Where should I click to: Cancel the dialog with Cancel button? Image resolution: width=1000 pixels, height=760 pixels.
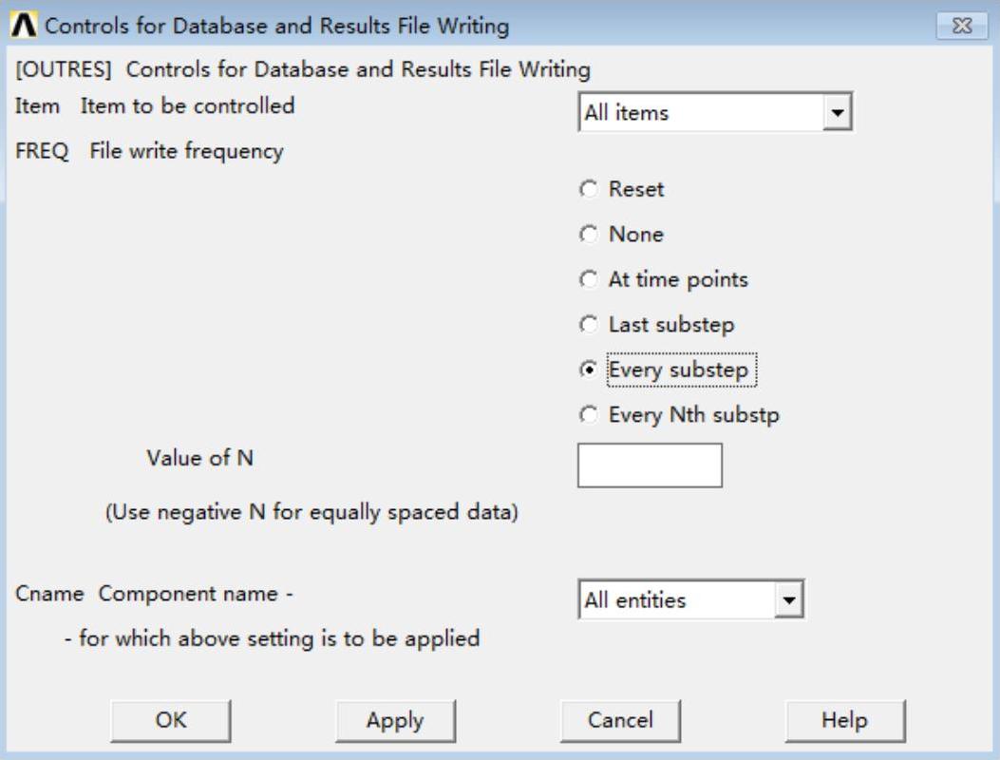click(x=620, y=721)
